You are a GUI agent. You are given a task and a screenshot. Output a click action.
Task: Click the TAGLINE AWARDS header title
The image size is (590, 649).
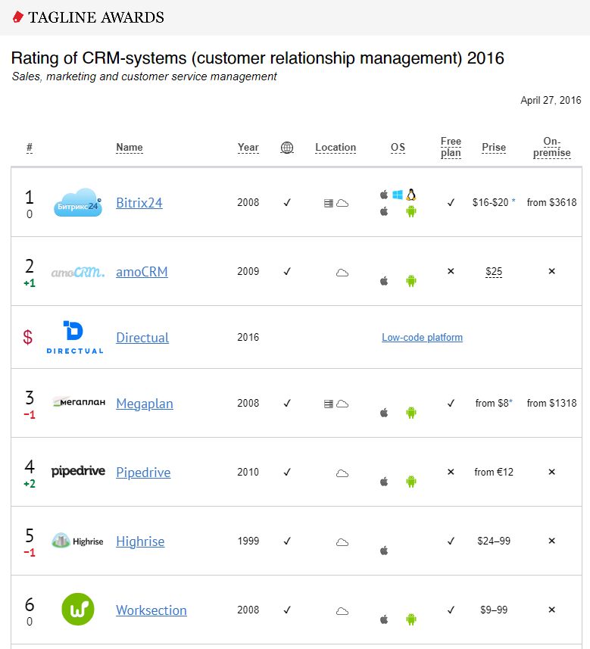[96, 17]
